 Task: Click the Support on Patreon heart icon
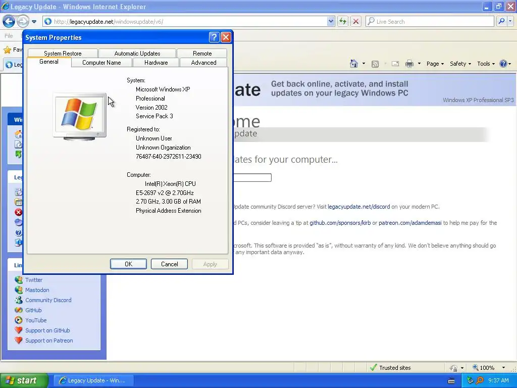click(x=19, y=341)
